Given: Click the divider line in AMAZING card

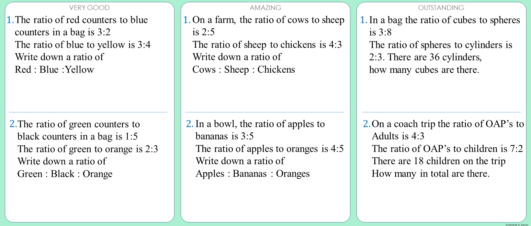Looking at the screenshot, I should coord(264,112).
